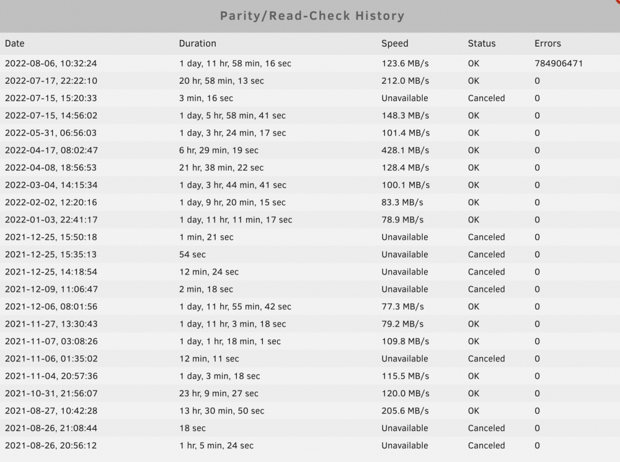This screenshot has height=462, width=620.
Task: Select the 2022-05-31, 06:56:03 row
Action: (x=310, y=133)
